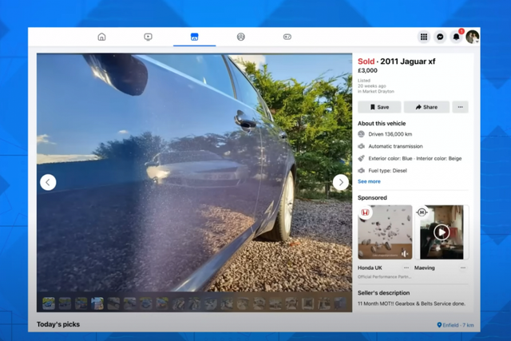Open the apps grid menu
The height and width of the screenshot is (341, 511).
(x=424, y=37)
